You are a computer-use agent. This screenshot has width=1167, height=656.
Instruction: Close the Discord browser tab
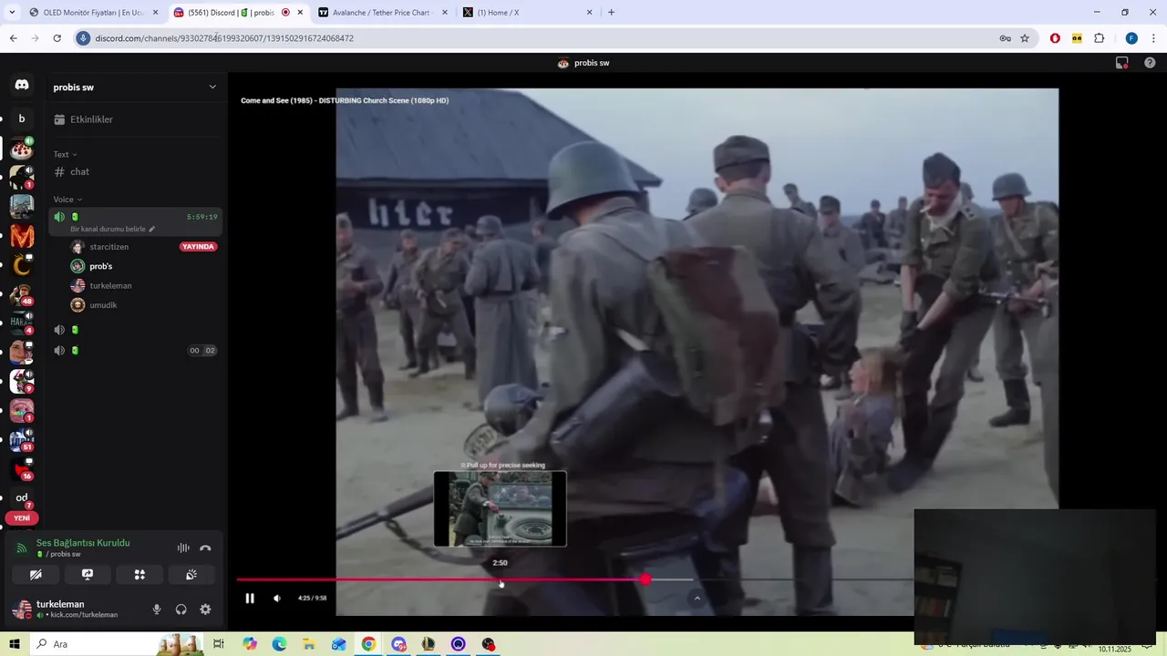coord(300,13)
